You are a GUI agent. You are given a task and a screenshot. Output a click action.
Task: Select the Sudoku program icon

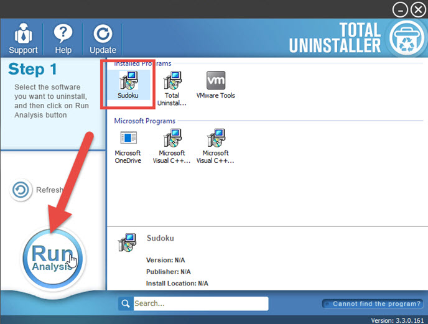coord(128,85)
